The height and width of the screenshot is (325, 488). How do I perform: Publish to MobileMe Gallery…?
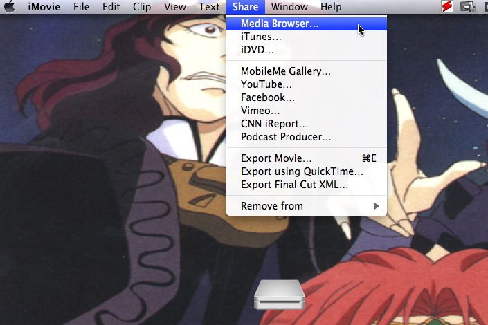pos(307,71)
